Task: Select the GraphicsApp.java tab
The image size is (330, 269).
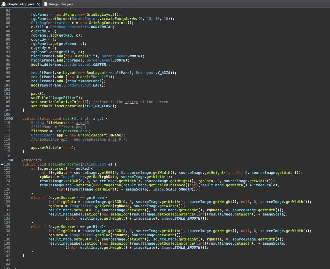Action: coord(21,4)
